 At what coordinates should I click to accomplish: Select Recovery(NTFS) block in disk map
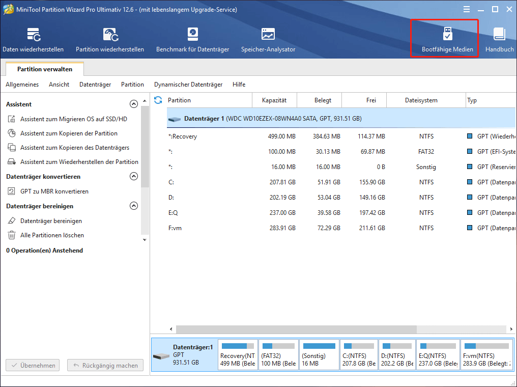click(x=238, y=355)
